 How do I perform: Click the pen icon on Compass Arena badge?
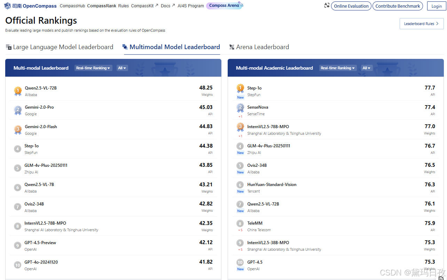pos(241,4)
